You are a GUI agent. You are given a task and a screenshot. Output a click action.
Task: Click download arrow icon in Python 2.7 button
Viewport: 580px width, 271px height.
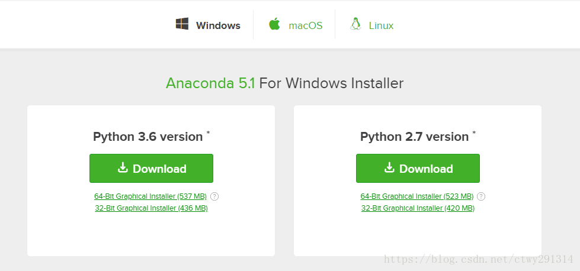[389, 168]
